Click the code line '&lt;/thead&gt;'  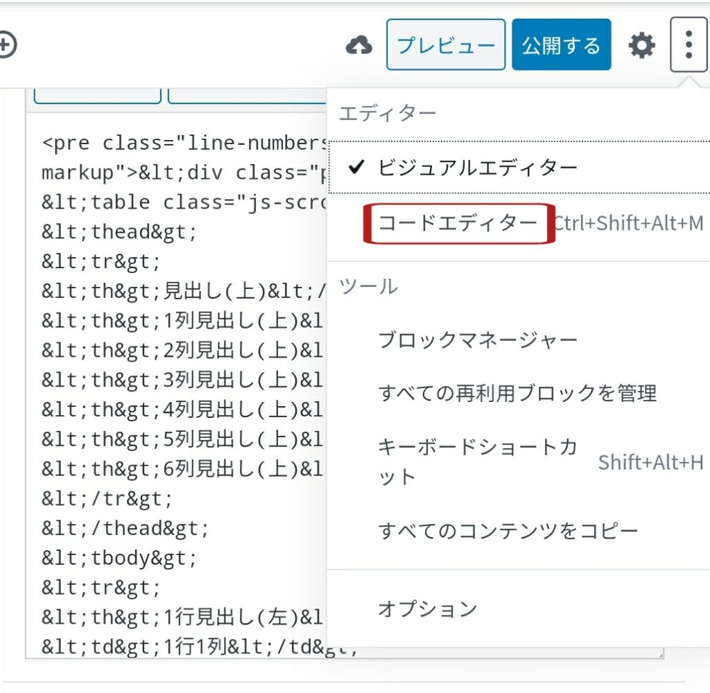tap(125, 528)
